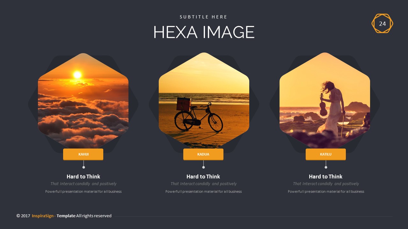Click the bicycle on beach hexagon image

tap(204, 101)
